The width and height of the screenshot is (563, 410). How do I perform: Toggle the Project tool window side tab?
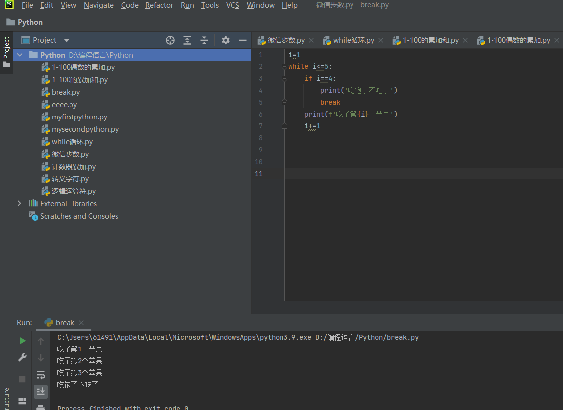pos(6,53)
